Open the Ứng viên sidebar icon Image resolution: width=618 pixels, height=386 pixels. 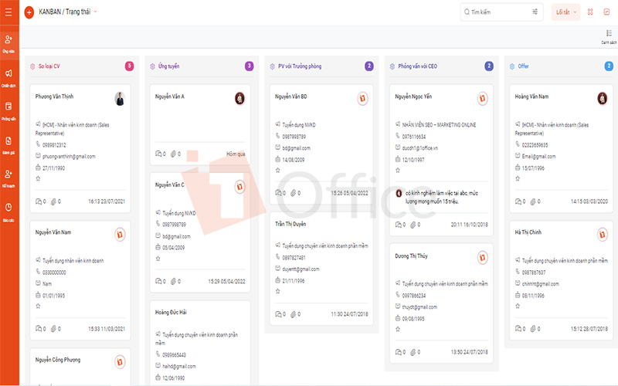pos(8,43)
